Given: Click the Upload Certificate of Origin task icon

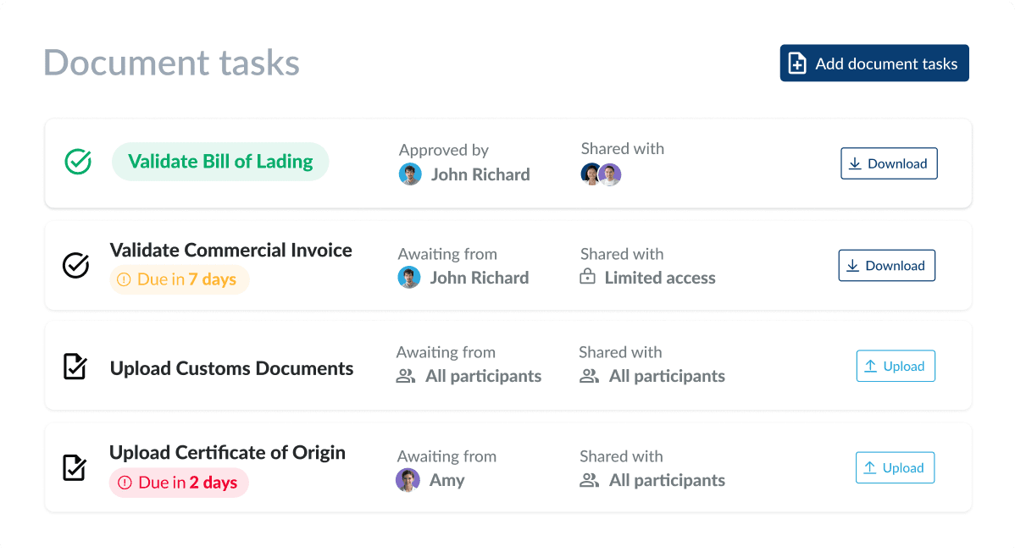Looking at the screenshot, I should [75, 467].
